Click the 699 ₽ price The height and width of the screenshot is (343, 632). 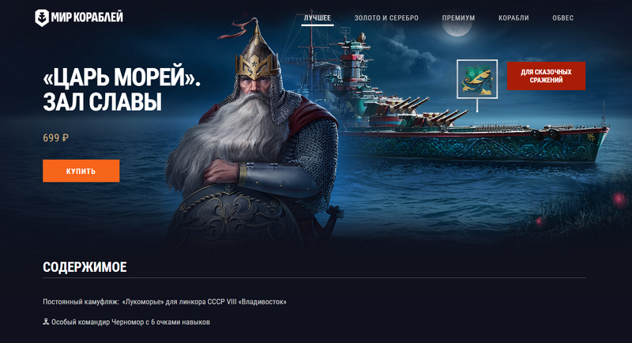[x=55, y=138]
